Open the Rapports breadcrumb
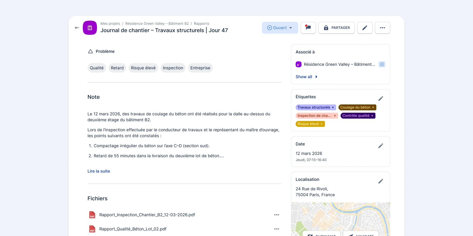This screenshot has width=473, height=236. pyautogui.click(x=202, y=24)
